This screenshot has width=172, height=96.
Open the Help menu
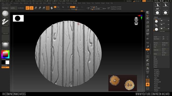(x=112, y=3)
